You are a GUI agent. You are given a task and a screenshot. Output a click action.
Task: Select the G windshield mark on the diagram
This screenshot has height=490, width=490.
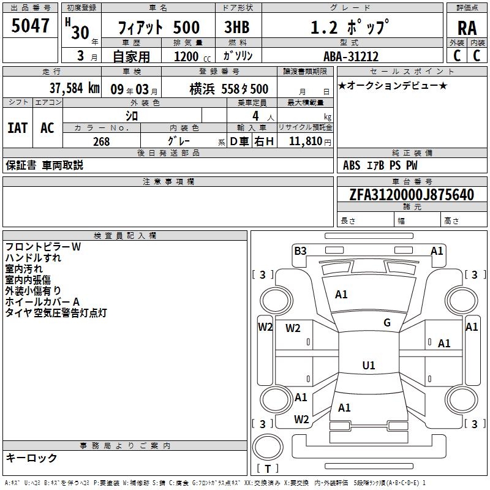click(386, 323)
